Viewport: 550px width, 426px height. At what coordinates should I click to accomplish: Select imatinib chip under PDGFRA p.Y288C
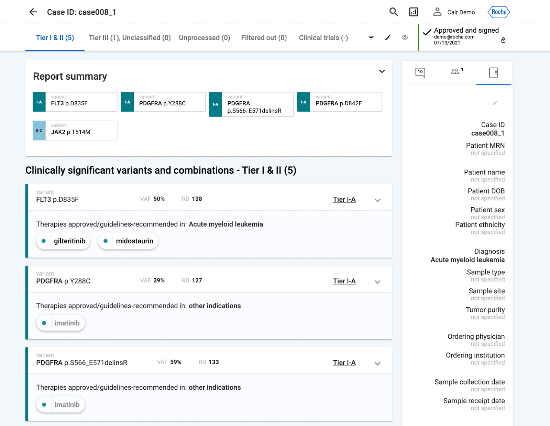pyautogui.click(x=60, y=323)
